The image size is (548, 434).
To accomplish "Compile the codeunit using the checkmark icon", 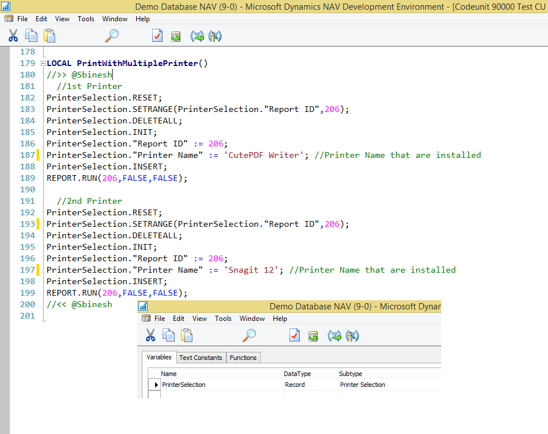I will coord(157,35).
